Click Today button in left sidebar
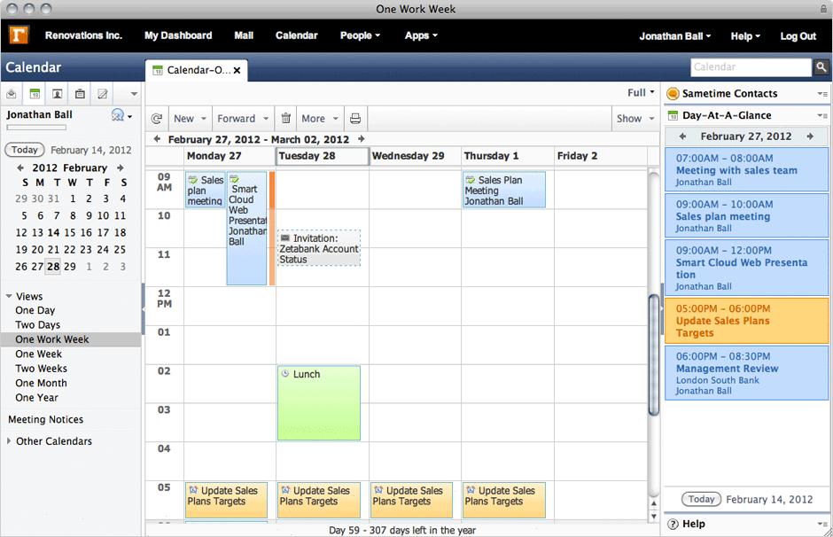This screenshot has width=833, height=537. click(25, 150)
